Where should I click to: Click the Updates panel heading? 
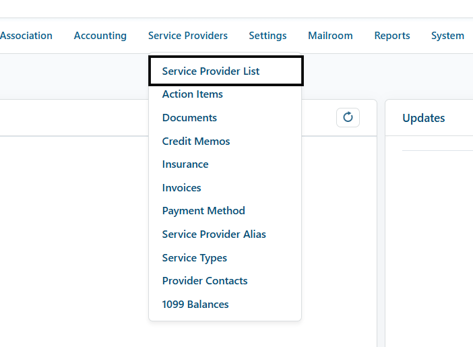click(x=424, y=118)
